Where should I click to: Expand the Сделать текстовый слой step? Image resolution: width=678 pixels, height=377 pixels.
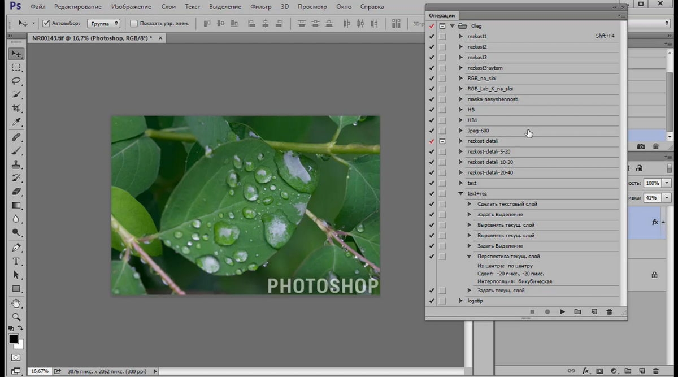click(x=470, y=204)
